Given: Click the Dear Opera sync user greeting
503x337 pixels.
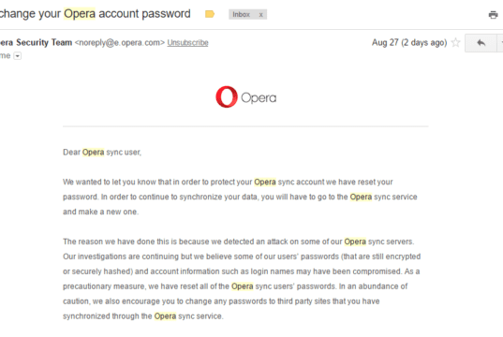Looking at the screenshot, I should 102,153.
